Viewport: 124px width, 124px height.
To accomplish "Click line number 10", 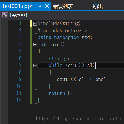I will coord(19,86).
